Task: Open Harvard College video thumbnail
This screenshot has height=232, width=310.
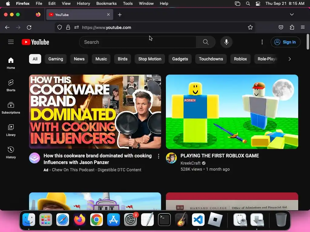Action: [x=232, y=201]
